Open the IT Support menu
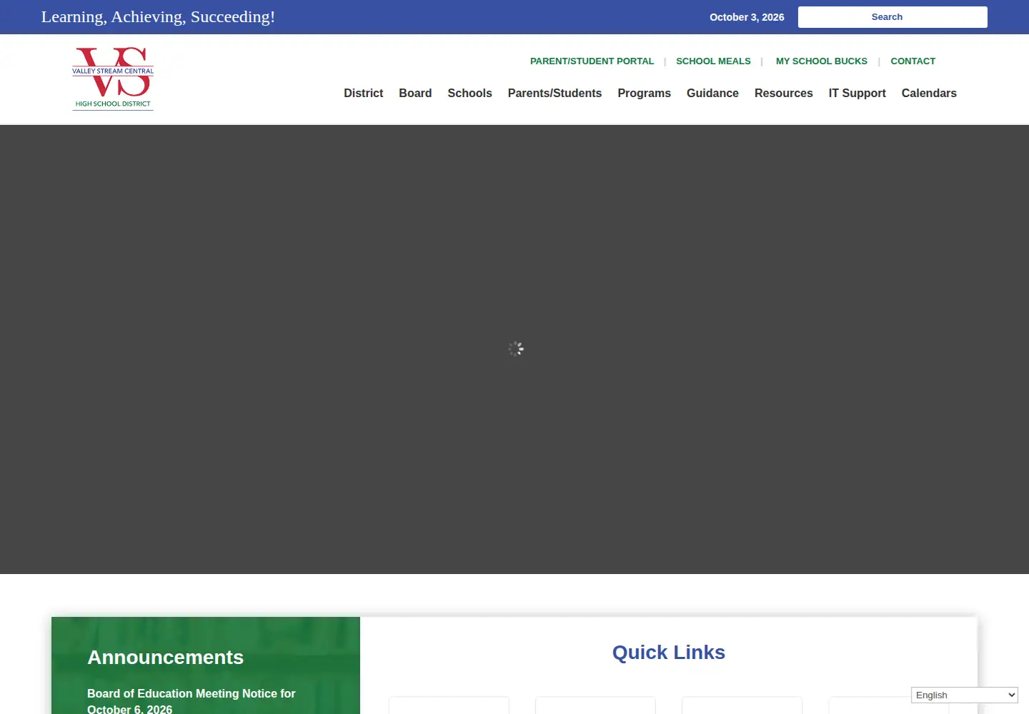 coord(857,93)
